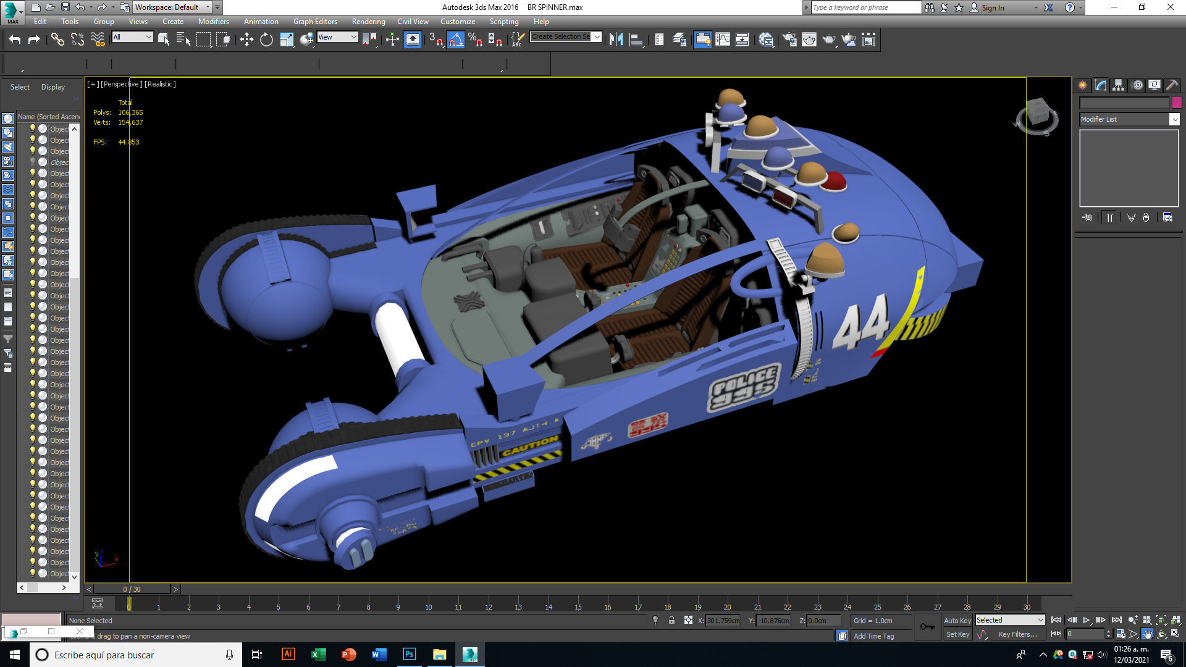Click the Mirror tool icon

pos(616,40)
